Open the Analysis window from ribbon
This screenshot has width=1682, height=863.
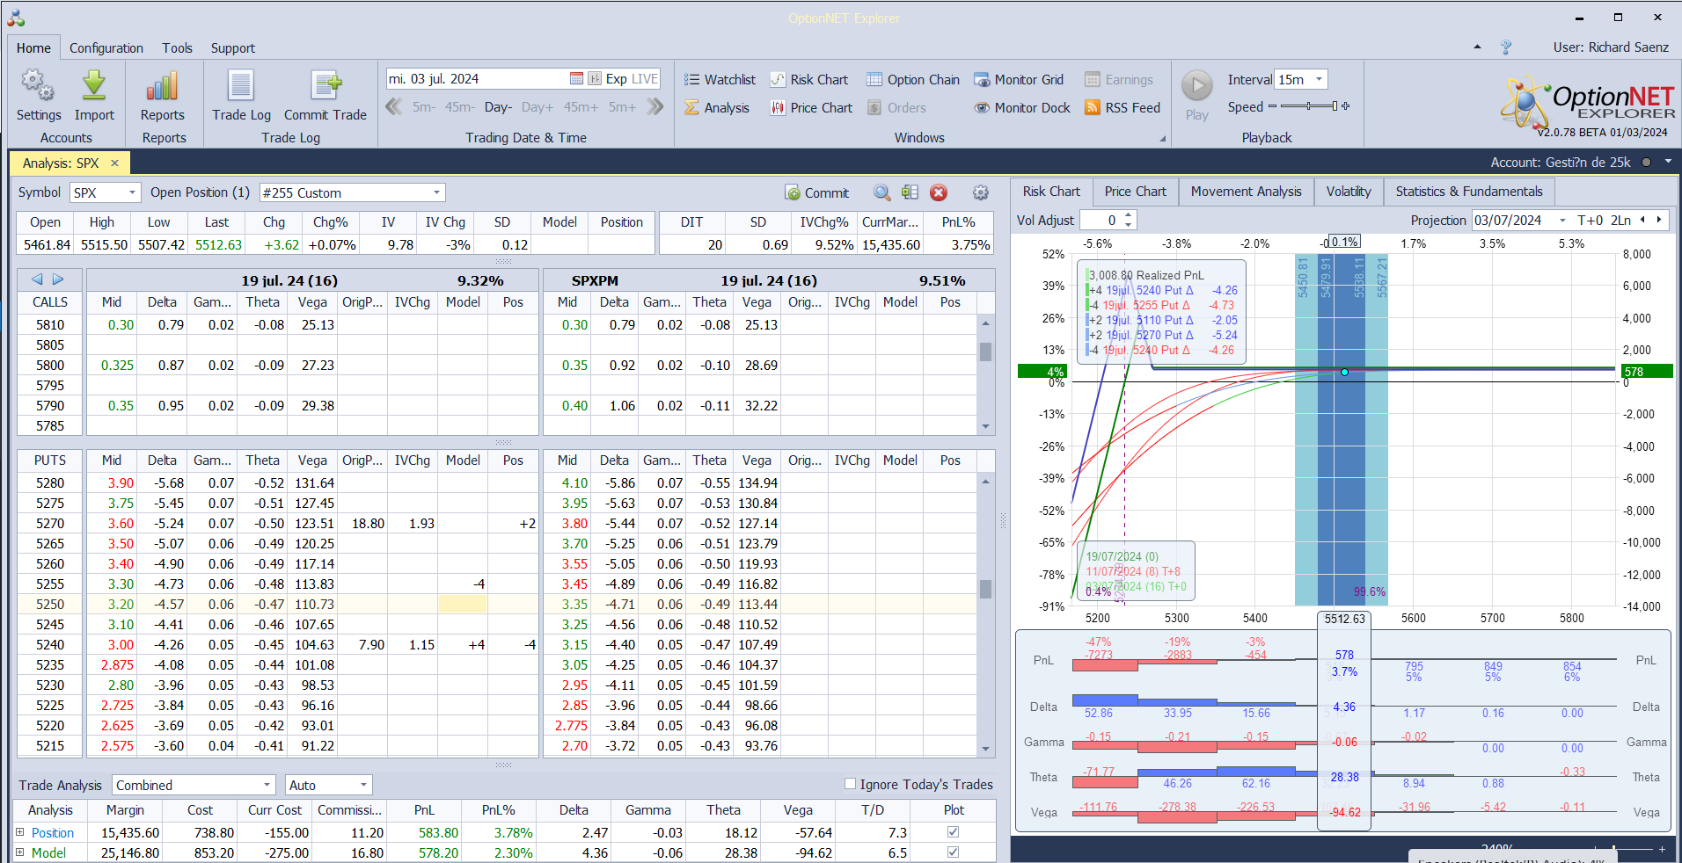tap(717, 108)
